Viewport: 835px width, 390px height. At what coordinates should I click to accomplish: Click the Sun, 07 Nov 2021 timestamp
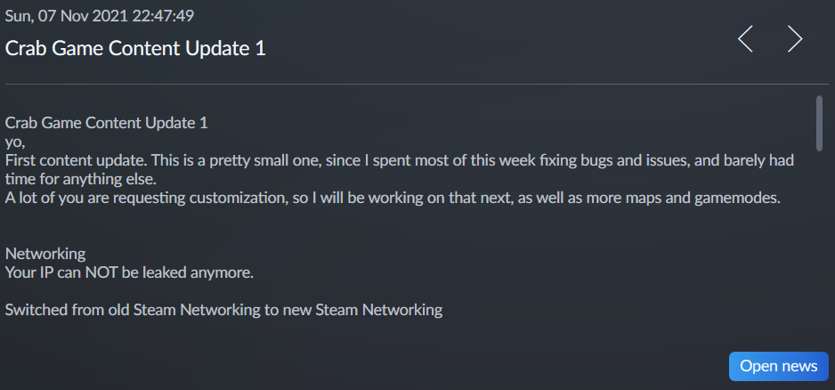100,16
